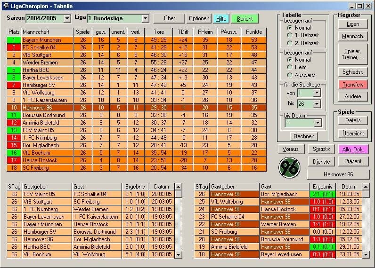The width and height of the screenshot is (375, 268).
Task: Click the Statistik button
Action: [x=321, y=149]
